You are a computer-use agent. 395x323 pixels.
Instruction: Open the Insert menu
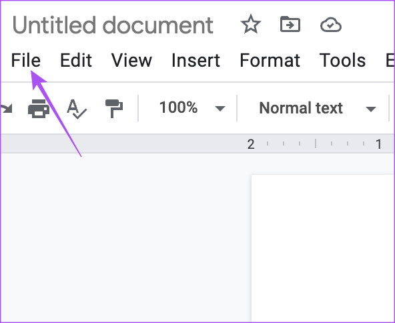[195, 61]
